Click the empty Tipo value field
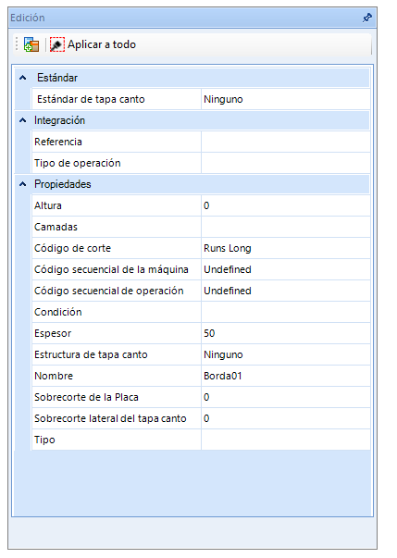Viewport: 397px width, 558px height. coord(286,440)
